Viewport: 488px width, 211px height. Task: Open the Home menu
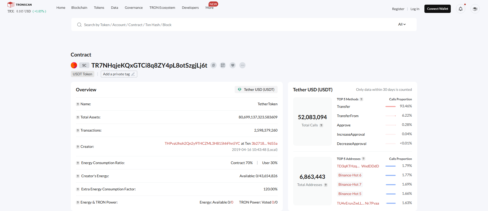click(61, 7)
